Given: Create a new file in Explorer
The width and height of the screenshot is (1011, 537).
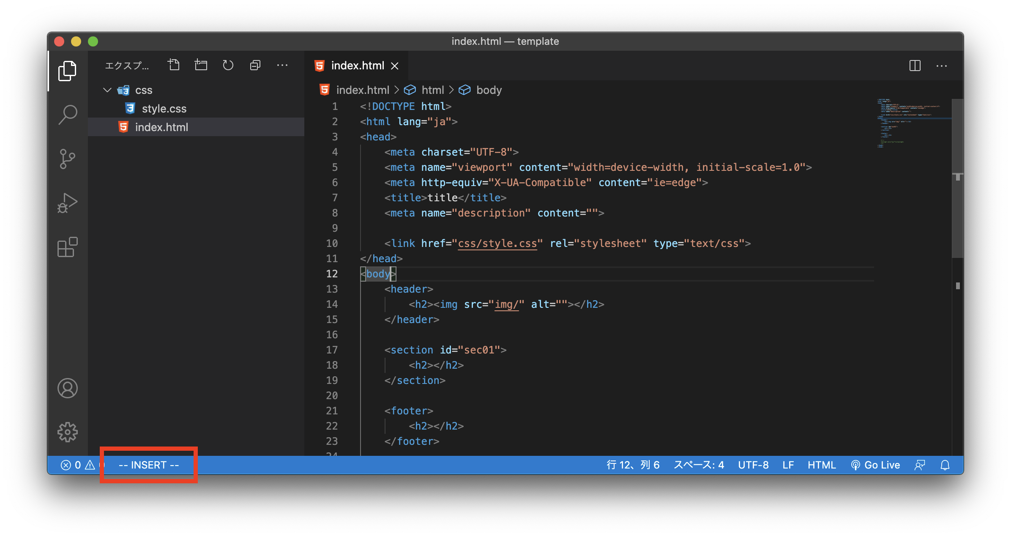Looking at the screenshot, I should point(174,65).
